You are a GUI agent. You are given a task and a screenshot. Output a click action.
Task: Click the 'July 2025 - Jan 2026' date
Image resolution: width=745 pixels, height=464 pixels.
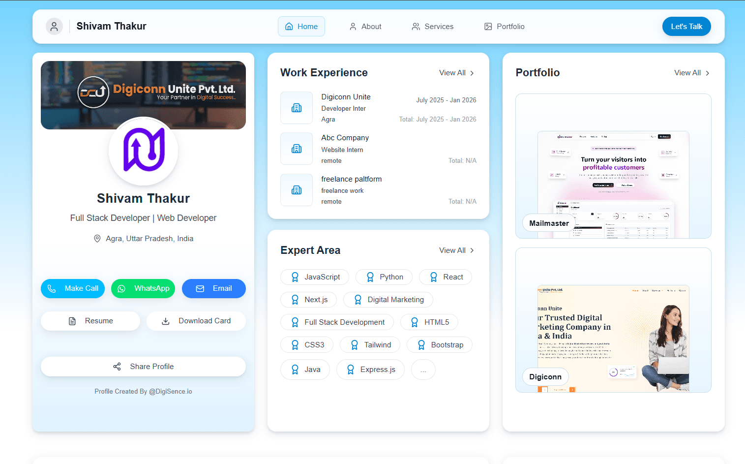pyautogui.click(x=447, y=100)
